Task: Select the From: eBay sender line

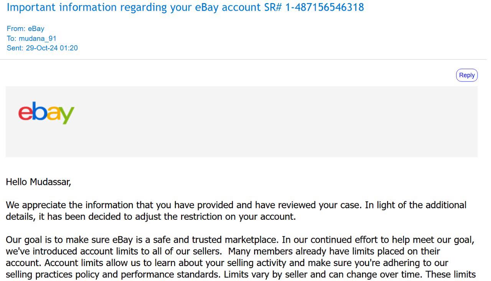Action: pyautogui.click(x=25, y=29)
